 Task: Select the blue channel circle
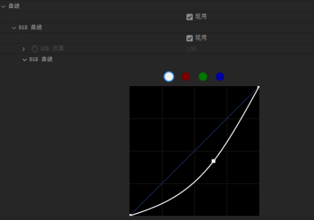pos(220,77)
